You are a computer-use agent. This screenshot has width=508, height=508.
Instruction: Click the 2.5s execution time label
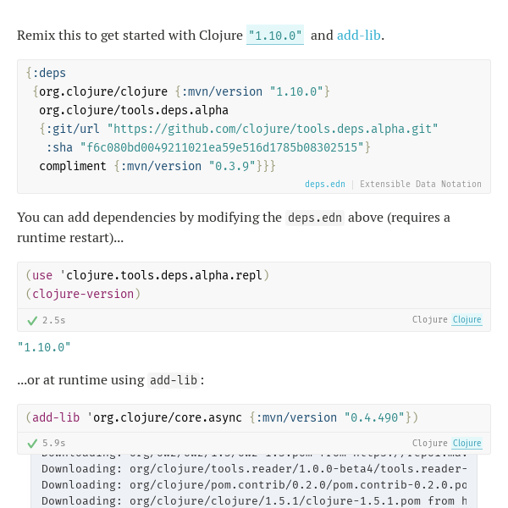pyautogui.click(x=54, y=320)
